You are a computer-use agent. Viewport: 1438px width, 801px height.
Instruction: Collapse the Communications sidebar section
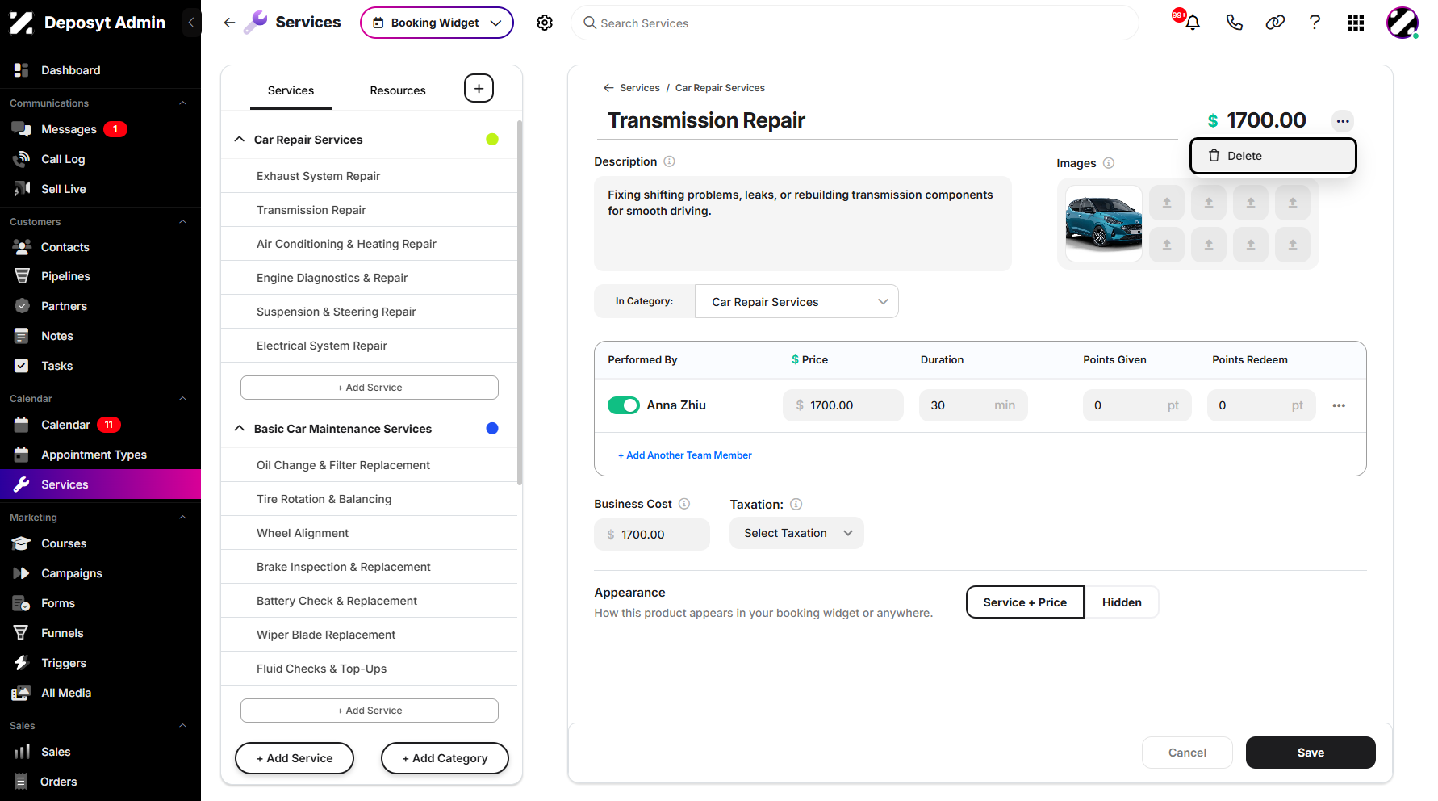tap(182, 103)
